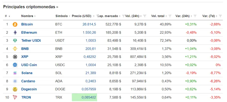Screen dimensions: 227x102
Task: Sort table by Símbolo column
Action: (x=62, y=16)
